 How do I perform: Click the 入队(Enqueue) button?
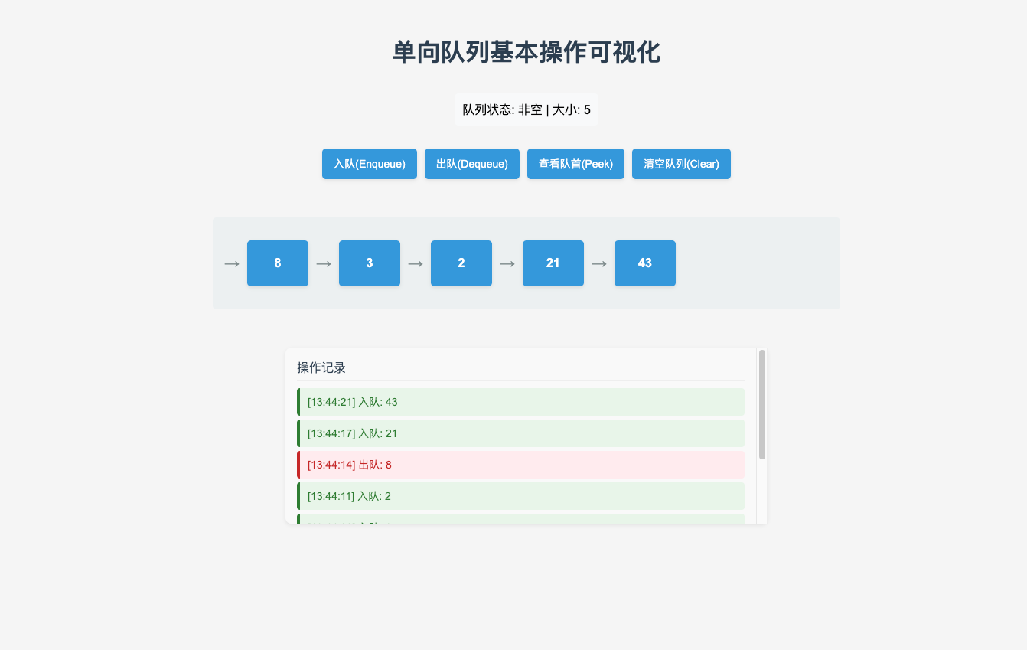point(369,164)
